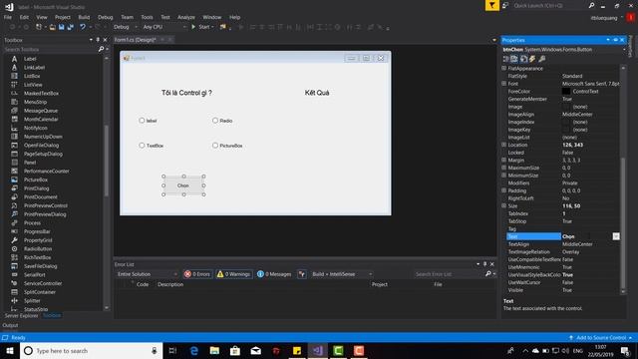Click the Undo arrow in the toolbar

(x=83, y=27)
